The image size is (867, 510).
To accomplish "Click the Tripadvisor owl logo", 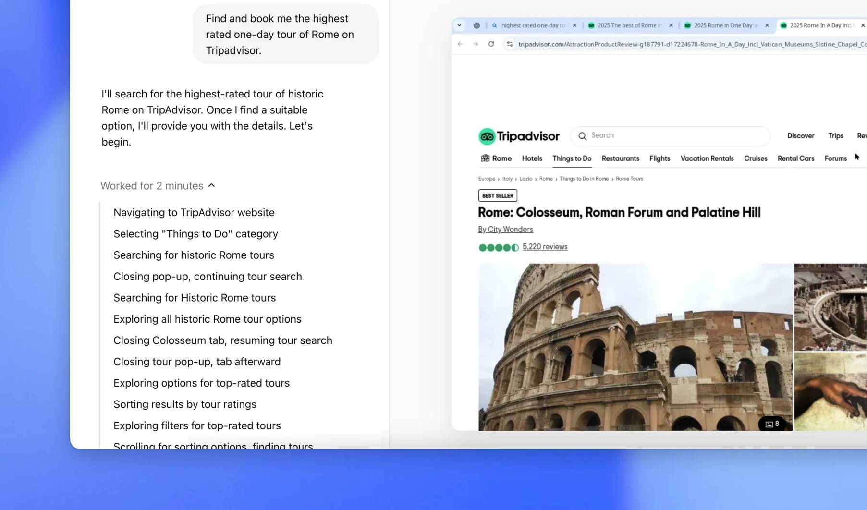I will tap(487, 136).
